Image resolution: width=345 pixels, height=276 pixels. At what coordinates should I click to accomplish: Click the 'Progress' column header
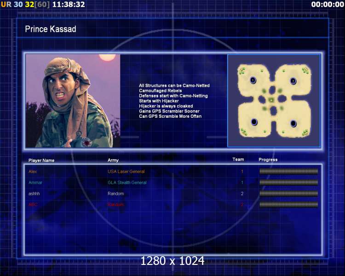click(268, 160)
